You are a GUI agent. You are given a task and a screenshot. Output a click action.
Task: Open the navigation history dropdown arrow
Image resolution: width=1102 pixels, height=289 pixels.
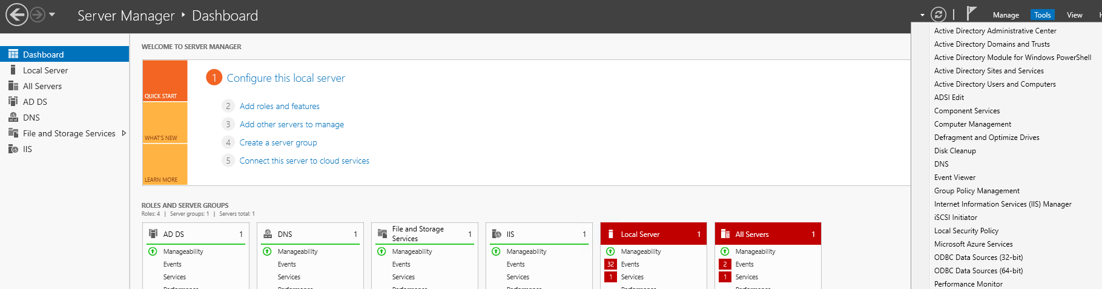(x=52, y=15)
